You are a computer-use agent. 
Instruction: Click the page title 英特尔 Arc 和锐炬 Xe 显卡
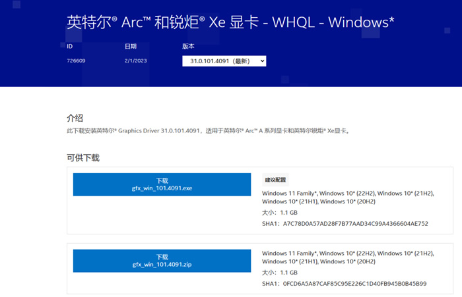[230, 22]
